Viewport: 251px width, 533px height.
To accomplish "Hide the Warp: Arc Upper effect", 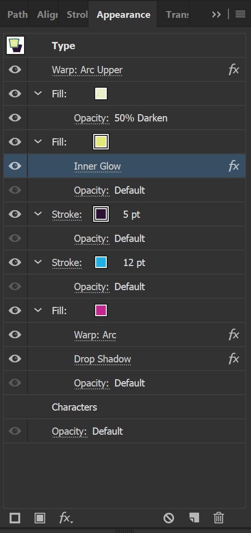I will point(15,70).
